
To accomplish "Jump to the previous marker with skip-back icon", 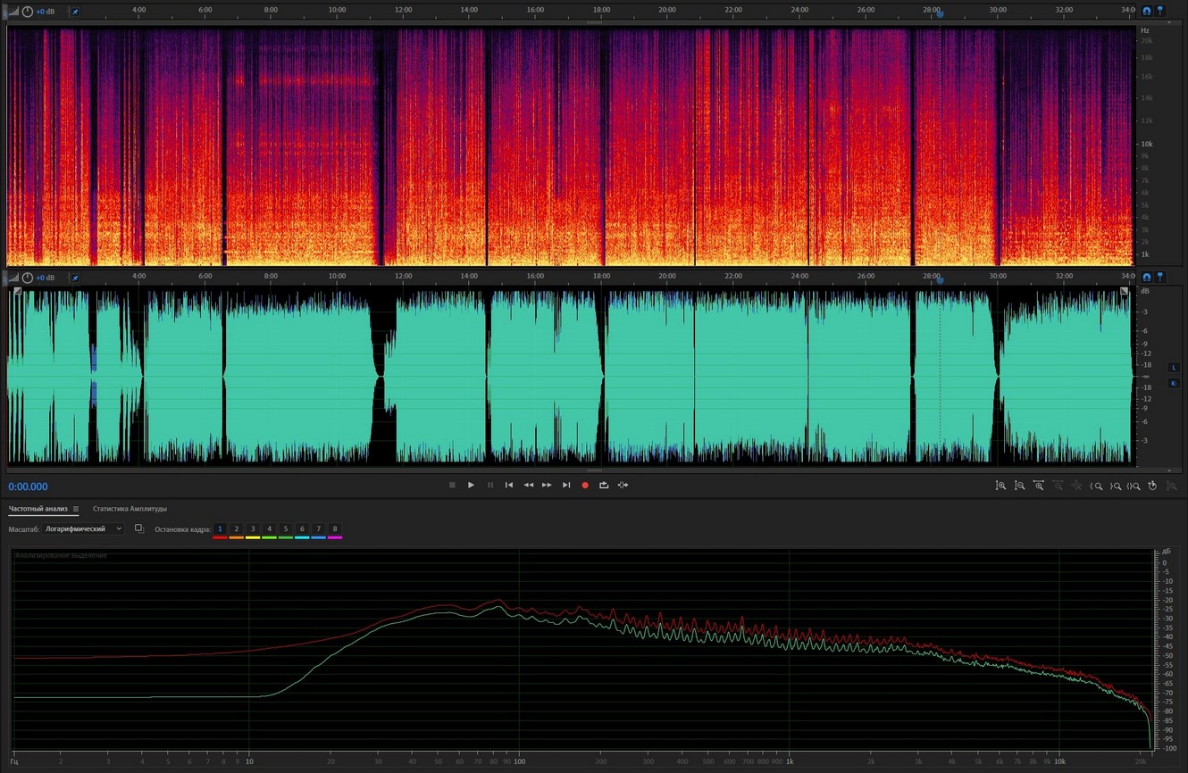I will coord(509,486).
